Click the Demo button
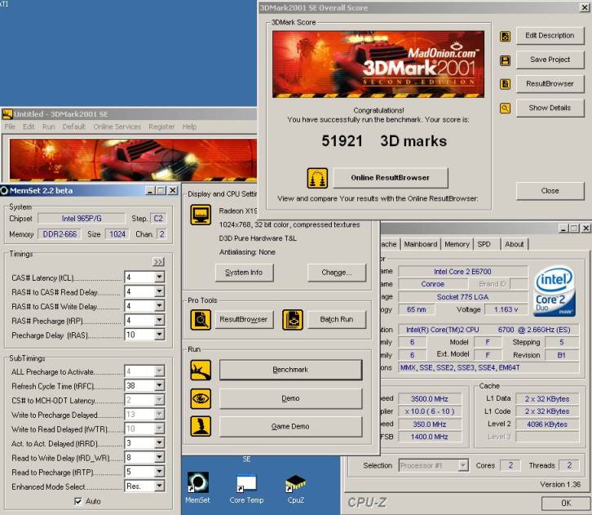 click(x=290, y=398)
